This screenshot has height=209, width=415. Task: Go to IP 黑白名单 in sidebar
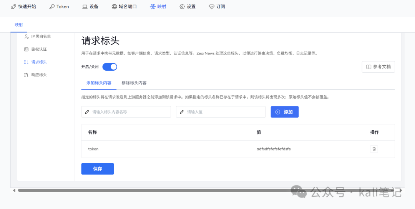coord(41,36)
